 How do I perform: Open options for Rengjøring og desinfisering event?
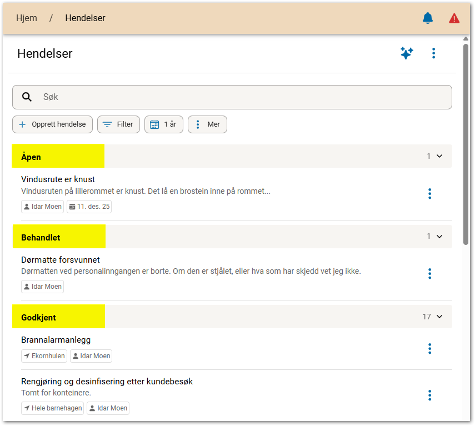pyautogui.click(x=429, y=395)
